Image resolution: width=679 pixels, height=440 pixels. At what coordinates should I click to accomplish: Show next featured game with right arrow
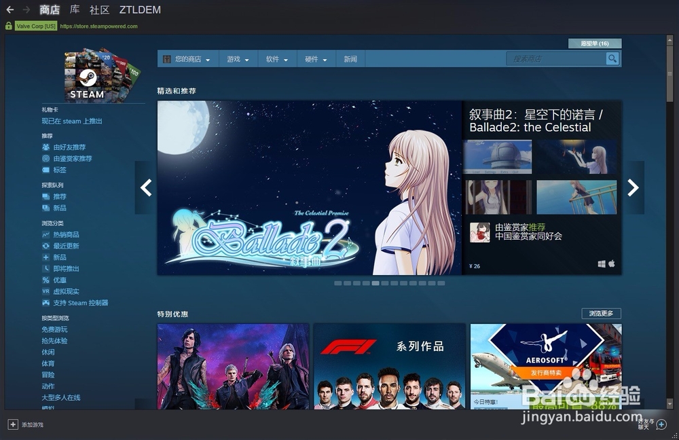click(633, 187)
